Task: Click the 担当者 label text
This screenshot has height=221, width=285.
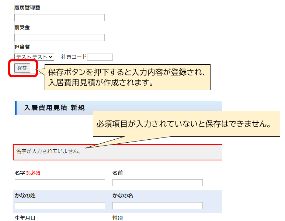Action: pos(22,47)
